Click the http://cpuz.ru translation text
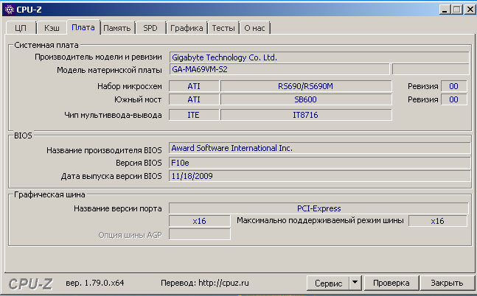The image size is (477, 296). pyautogui.click(x=223, y=283)
